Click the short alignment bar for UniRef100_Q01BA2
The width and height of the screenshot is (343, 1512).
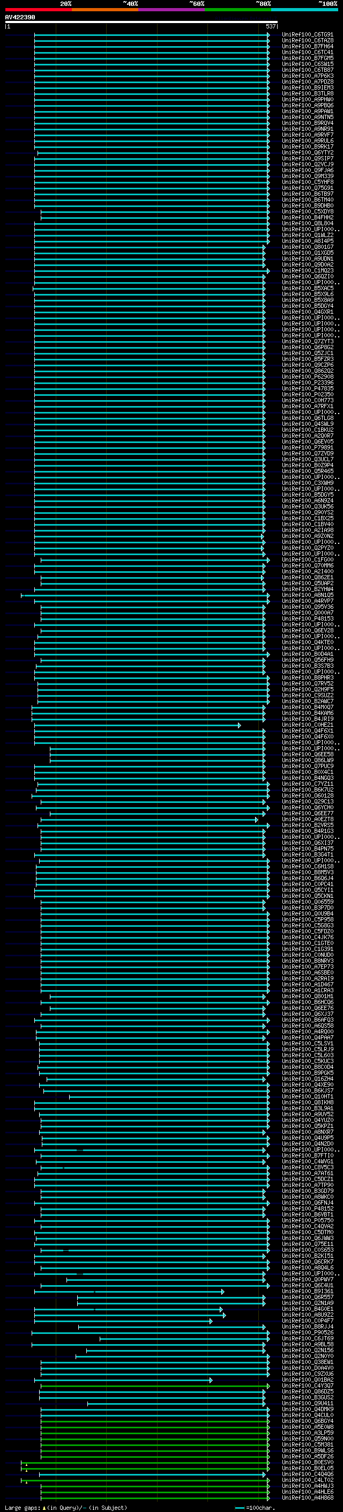tap(123, 1380)
